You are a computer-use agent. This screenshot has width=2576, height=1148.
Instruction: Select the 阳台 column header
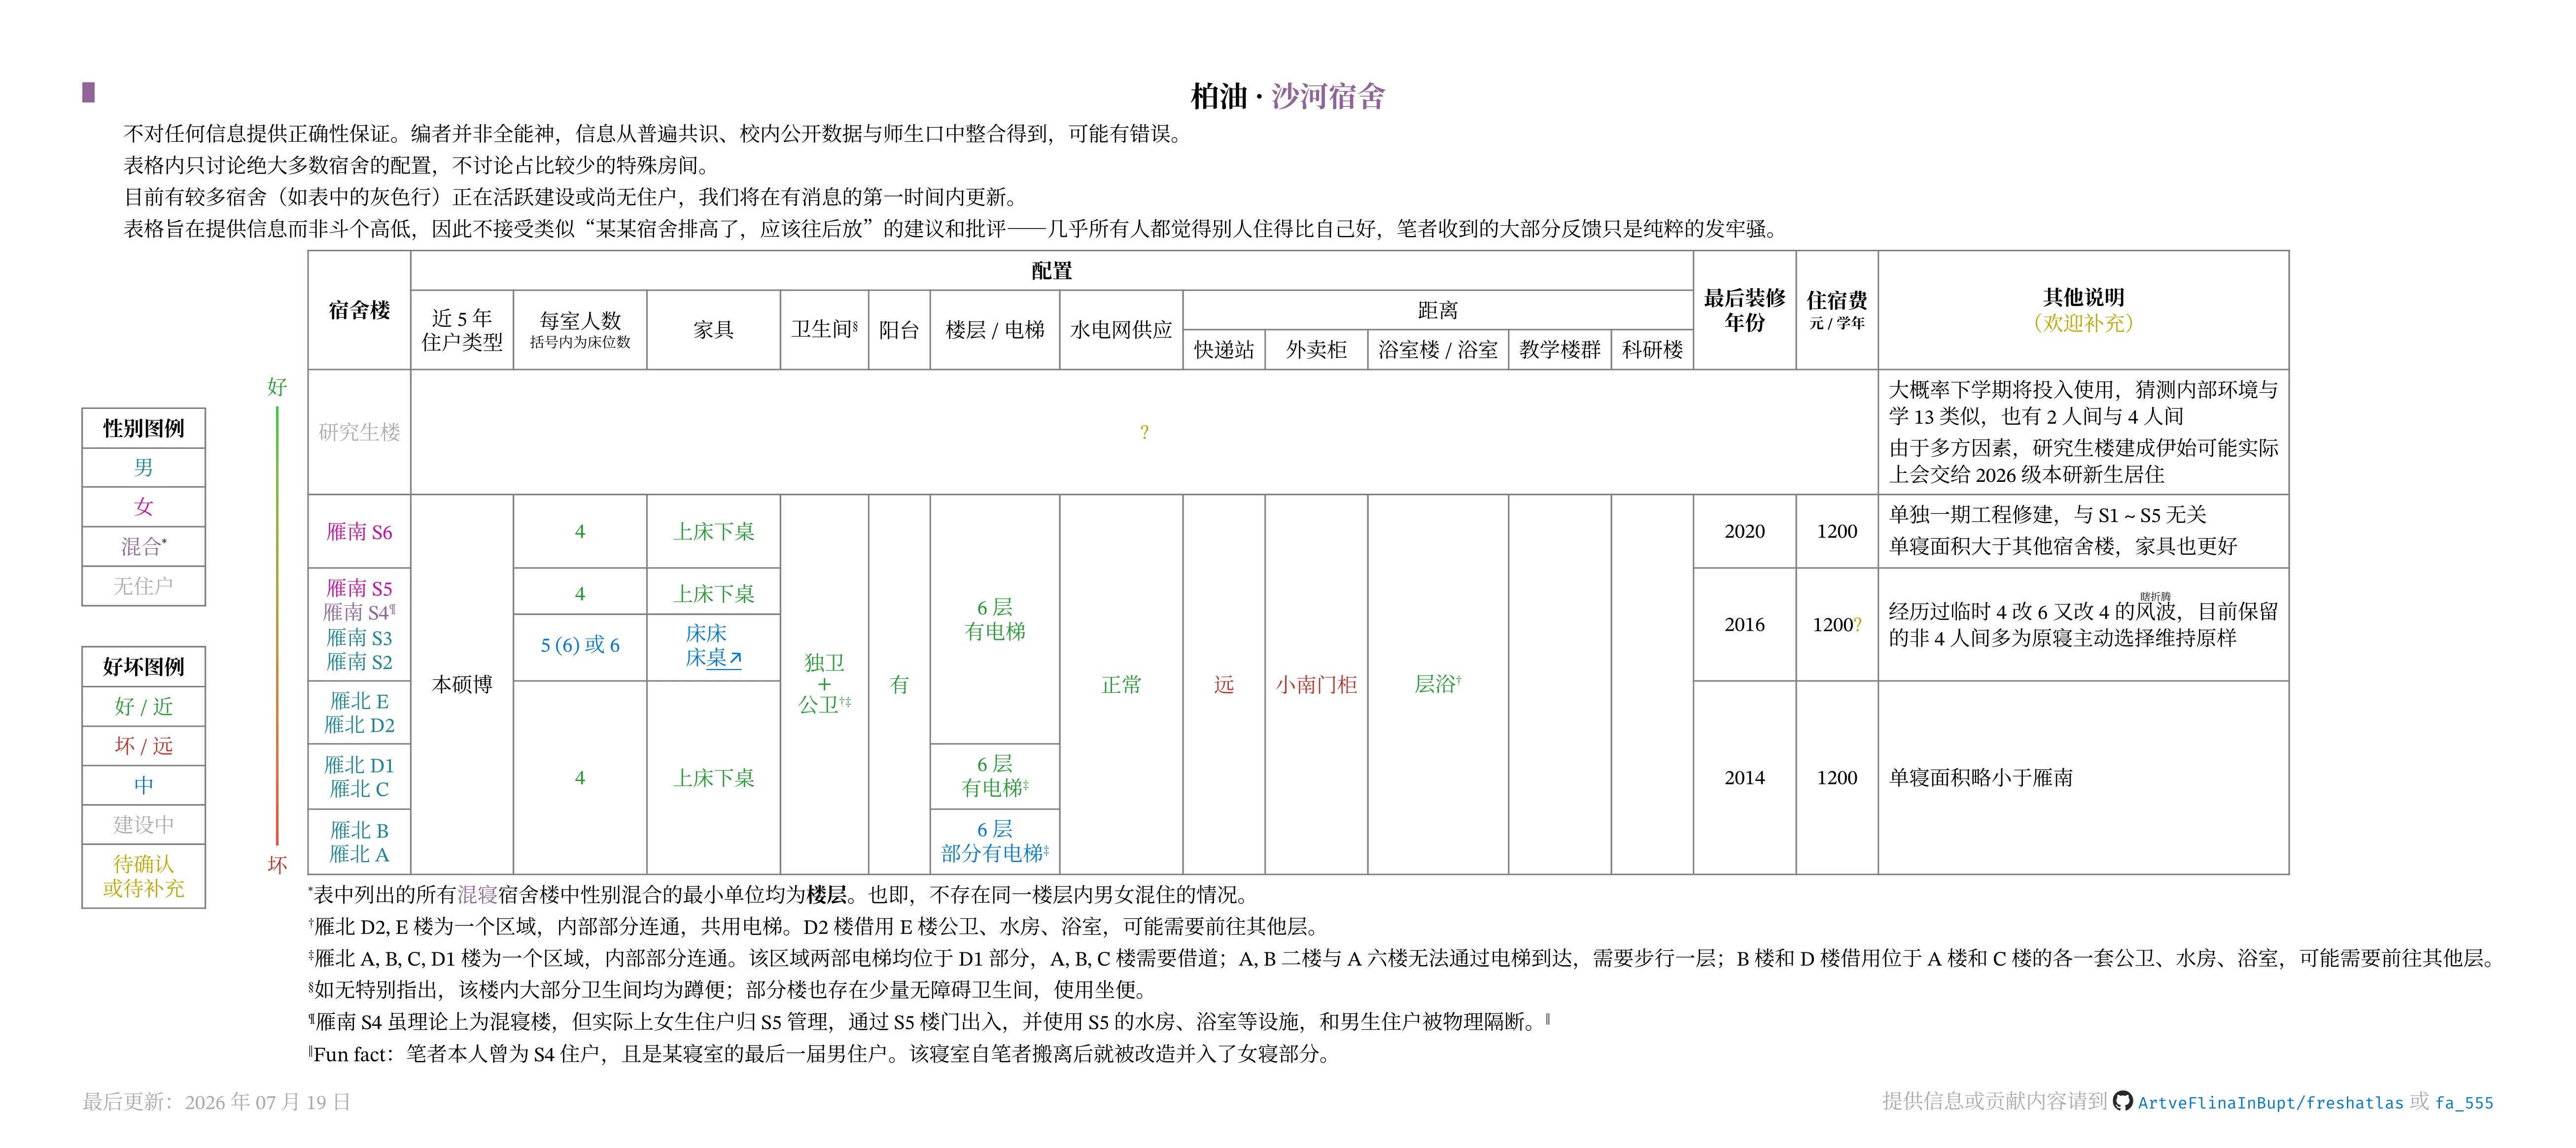pyautogui.click(x=899, y=330)
